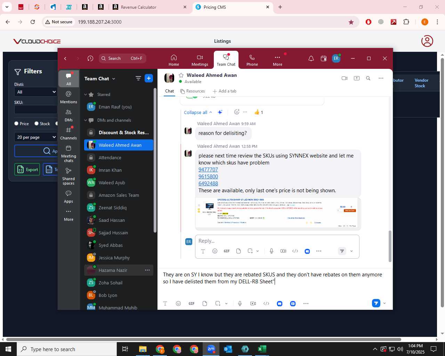Image resolution: width=445 pixels, height=356 pixels.
Task: Collapse DMs and channels section
Action: [86, 120]
